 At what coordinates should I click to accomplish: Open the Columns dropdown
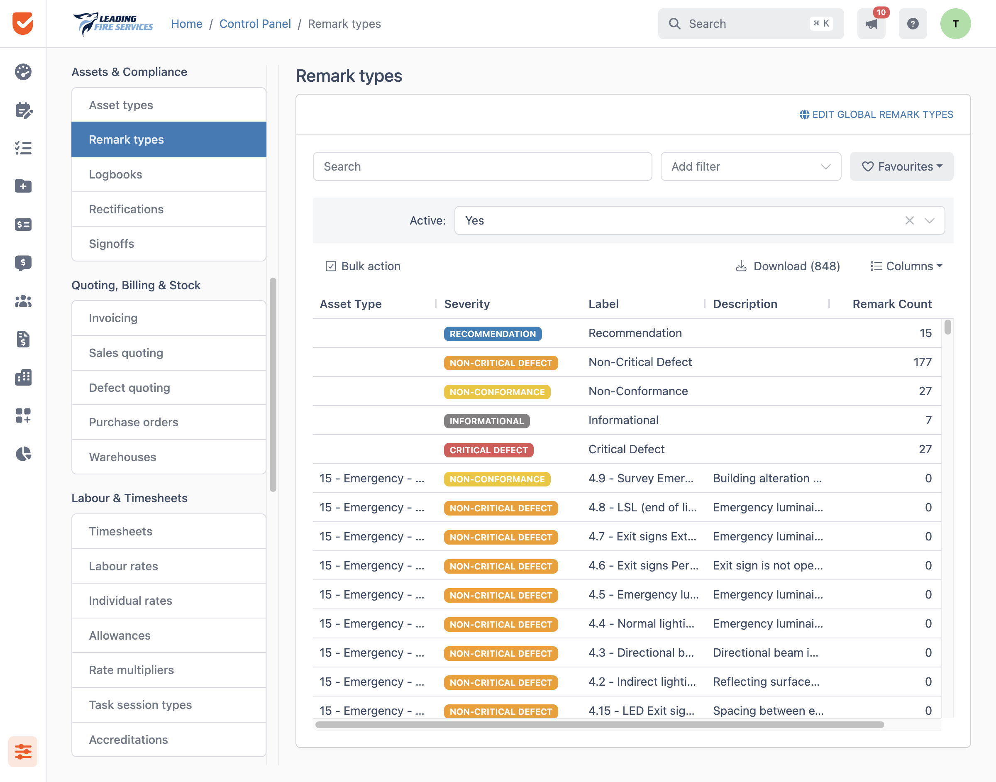(906, 266)
